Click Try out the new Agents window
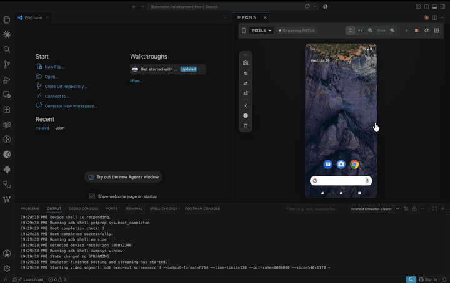 (x=123, y=177)
